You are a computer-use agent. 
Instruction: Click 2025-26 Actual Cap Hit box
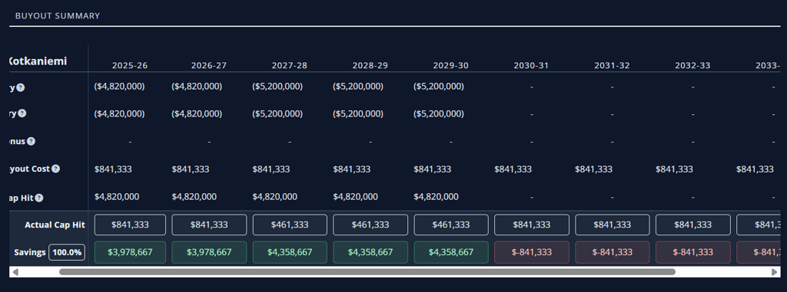(130, 225)
